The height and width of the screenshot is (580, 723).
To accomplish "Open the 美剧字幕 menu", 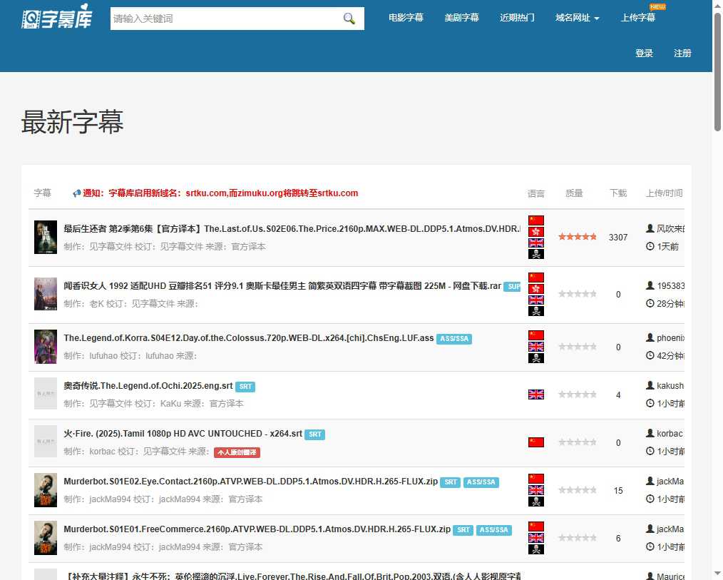I will [x=461, y=18].
